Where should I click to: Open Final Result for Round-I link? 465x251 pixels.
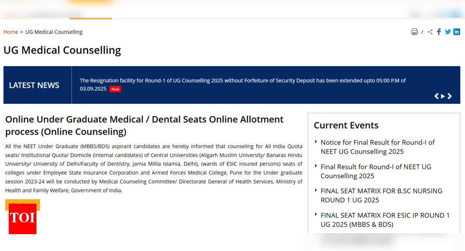pos(376,171)
